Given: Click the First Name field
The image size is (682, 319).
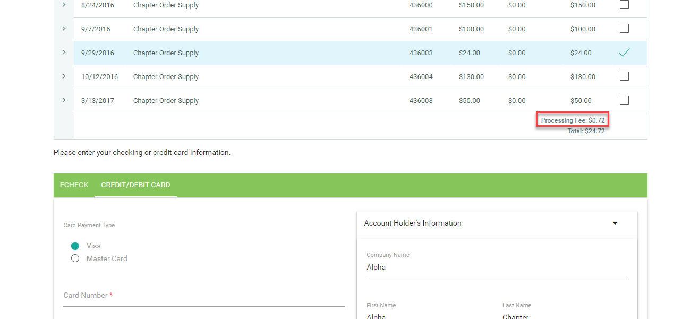Looking at the screenshot, I should pos(428,315).
